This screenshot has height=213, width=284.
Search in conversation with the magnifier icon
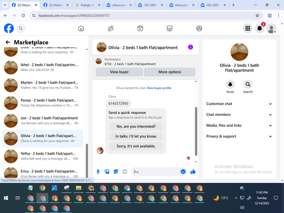(x=248, y=84)
